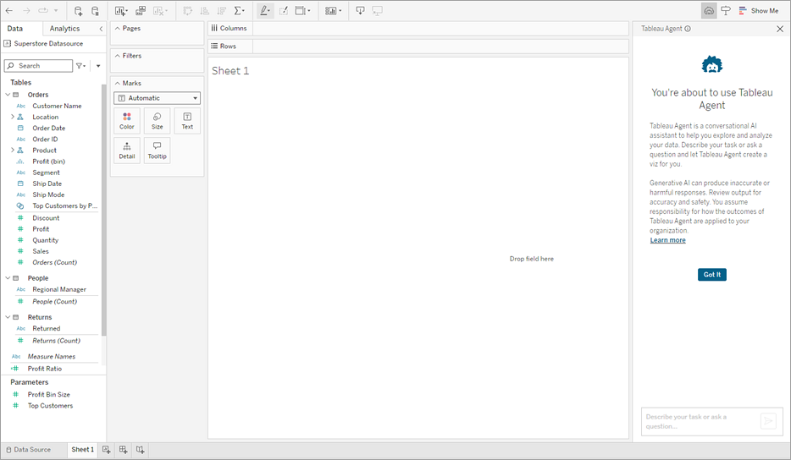The width and height of the screenshot is (791, 460).
Task: Collapse the Orders table
Action: coord(8,95)
